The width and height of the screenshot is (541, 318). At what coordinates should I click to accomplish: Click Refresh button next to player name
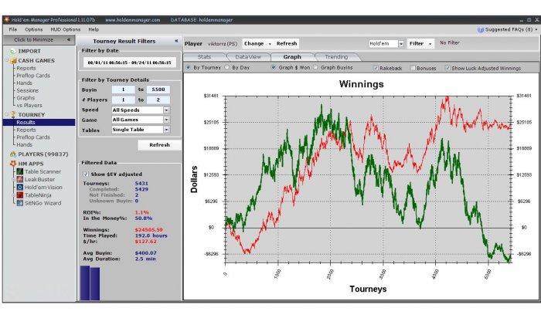(x=287, y=44)
